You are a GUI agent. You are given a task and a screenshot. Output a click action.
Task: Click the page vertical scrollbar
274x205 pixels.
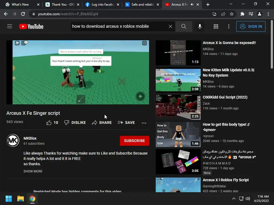click(x=272, y=45)
